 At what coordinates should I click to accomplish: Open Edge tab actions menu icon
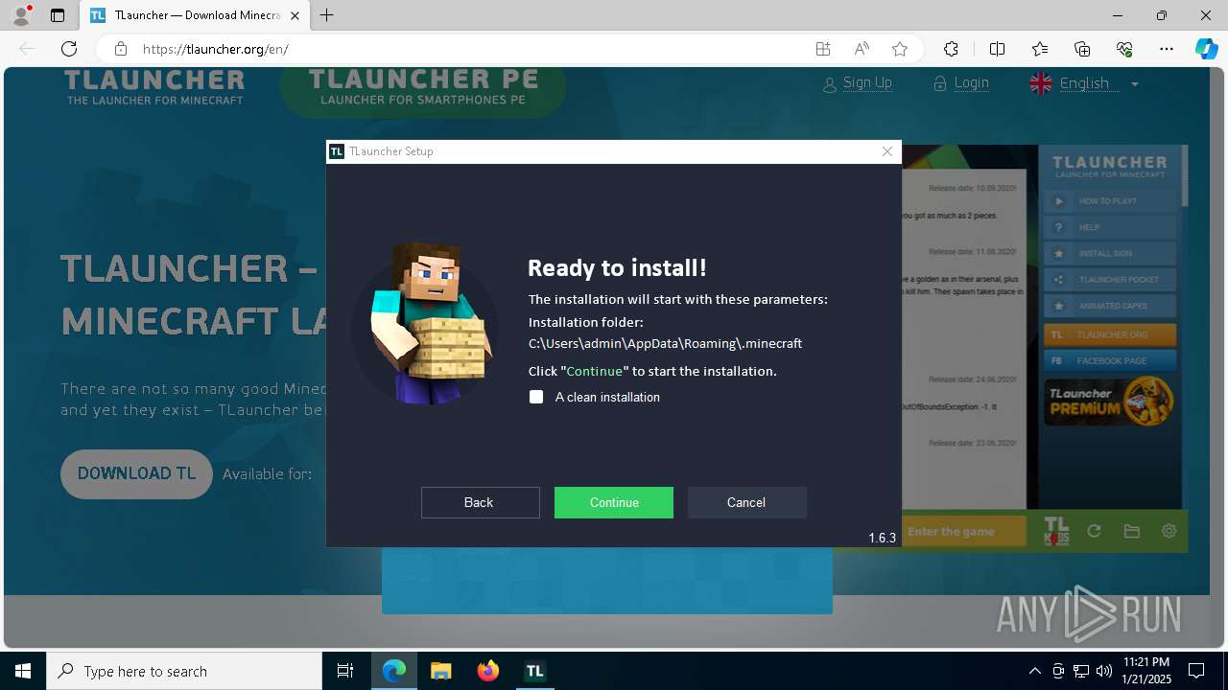[x=58, y=15]
